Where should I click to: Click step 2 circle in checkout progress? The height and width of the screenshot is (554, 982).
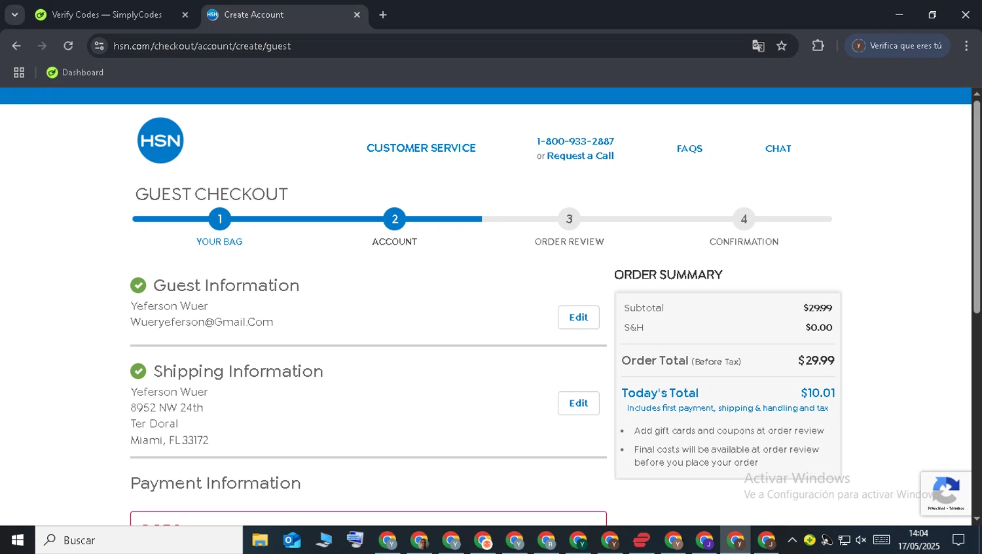[395, 219]
